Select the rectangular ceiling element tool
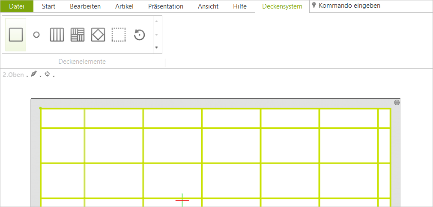Image resolution: width=433 pixels, height=207 pixels. coord(16,35)
